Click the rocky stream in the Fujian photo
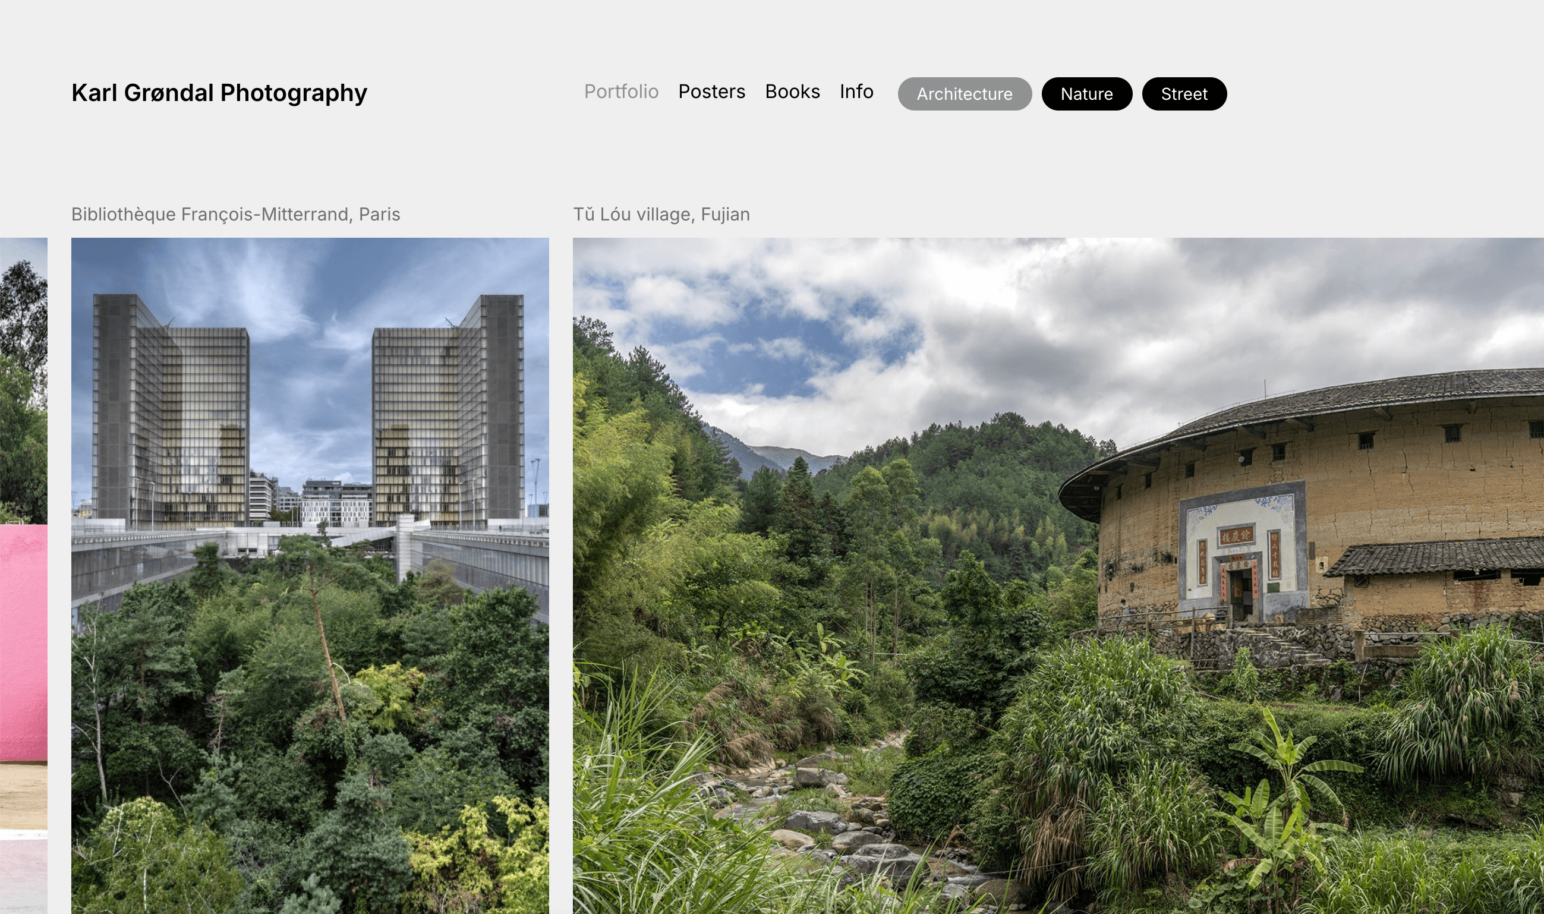 pyautogui.click(x=844, y=819)
